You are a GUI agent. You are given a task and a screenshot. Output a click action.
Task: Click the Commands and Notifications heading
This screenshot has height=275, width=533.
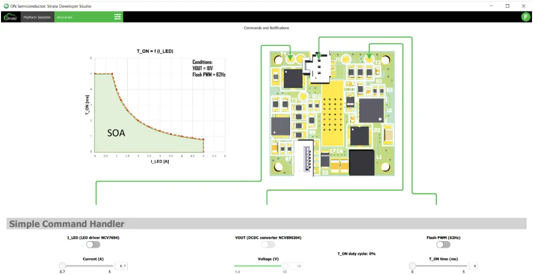pyautogui.click(x=266, y=28)
